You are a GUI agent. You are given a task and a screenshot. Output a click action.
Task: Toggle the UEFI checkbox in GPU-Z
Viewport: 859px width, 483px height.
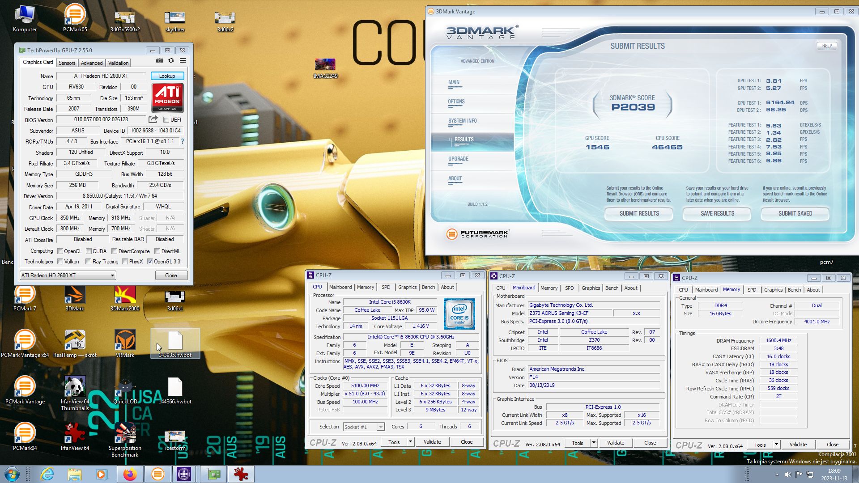[x=166, y=119]
